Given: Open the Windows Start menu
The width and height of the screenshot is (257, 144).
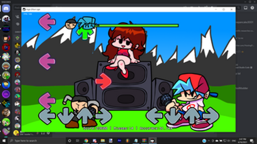Looking at the screenshot, I should click(x=4, y=141).
